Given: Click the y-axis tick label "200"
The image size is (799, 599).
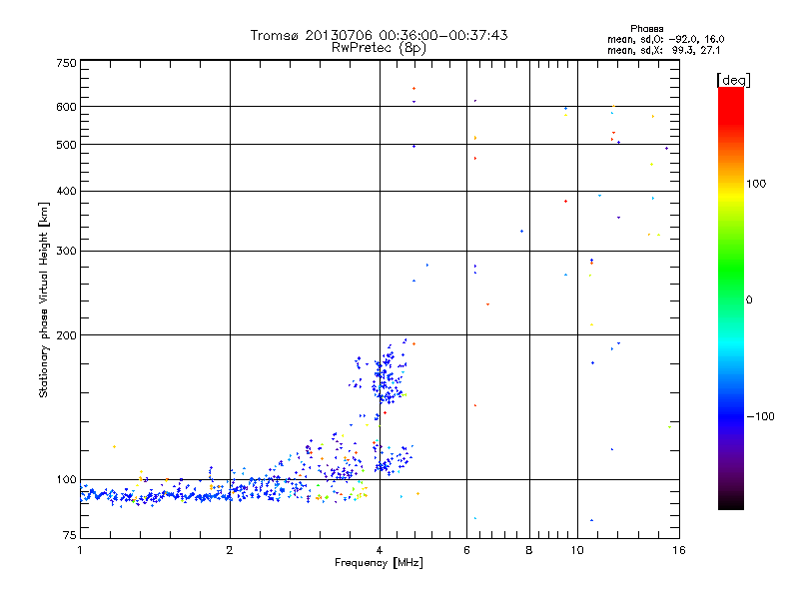Looking at the screenshot, I should [67, 335].
